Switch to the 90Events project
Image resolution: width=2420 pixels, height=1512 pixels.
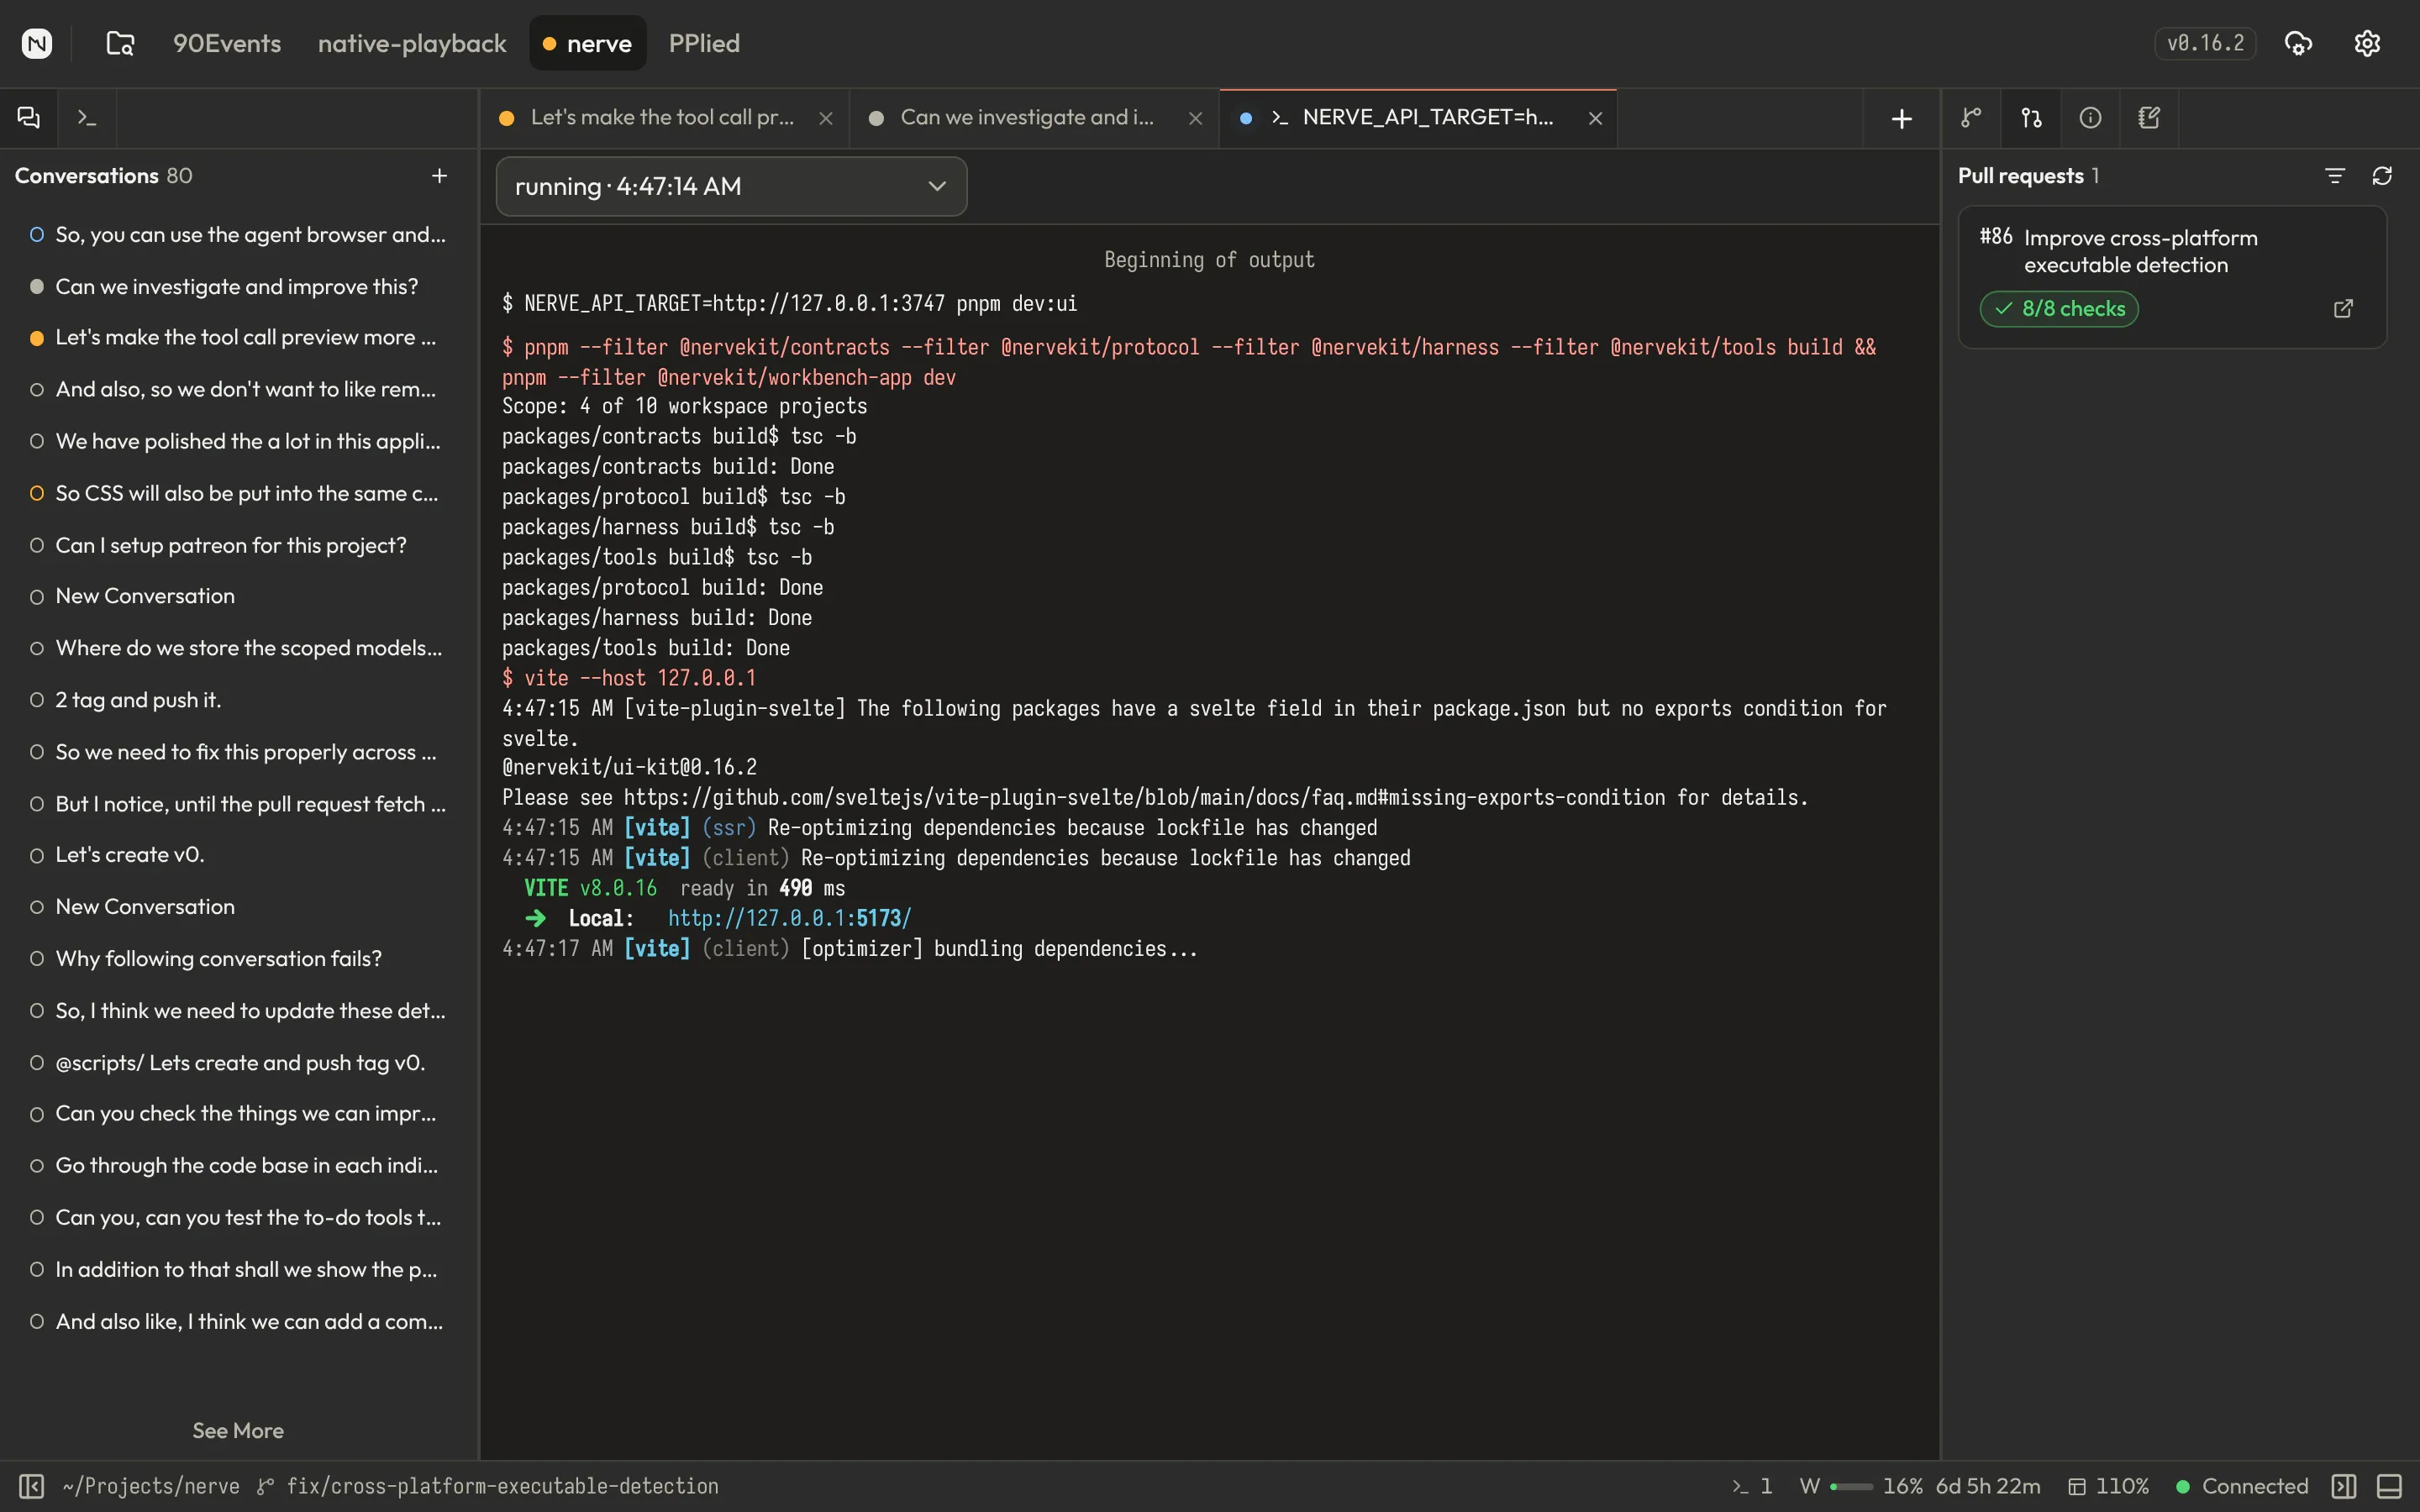tap(227, 43)
